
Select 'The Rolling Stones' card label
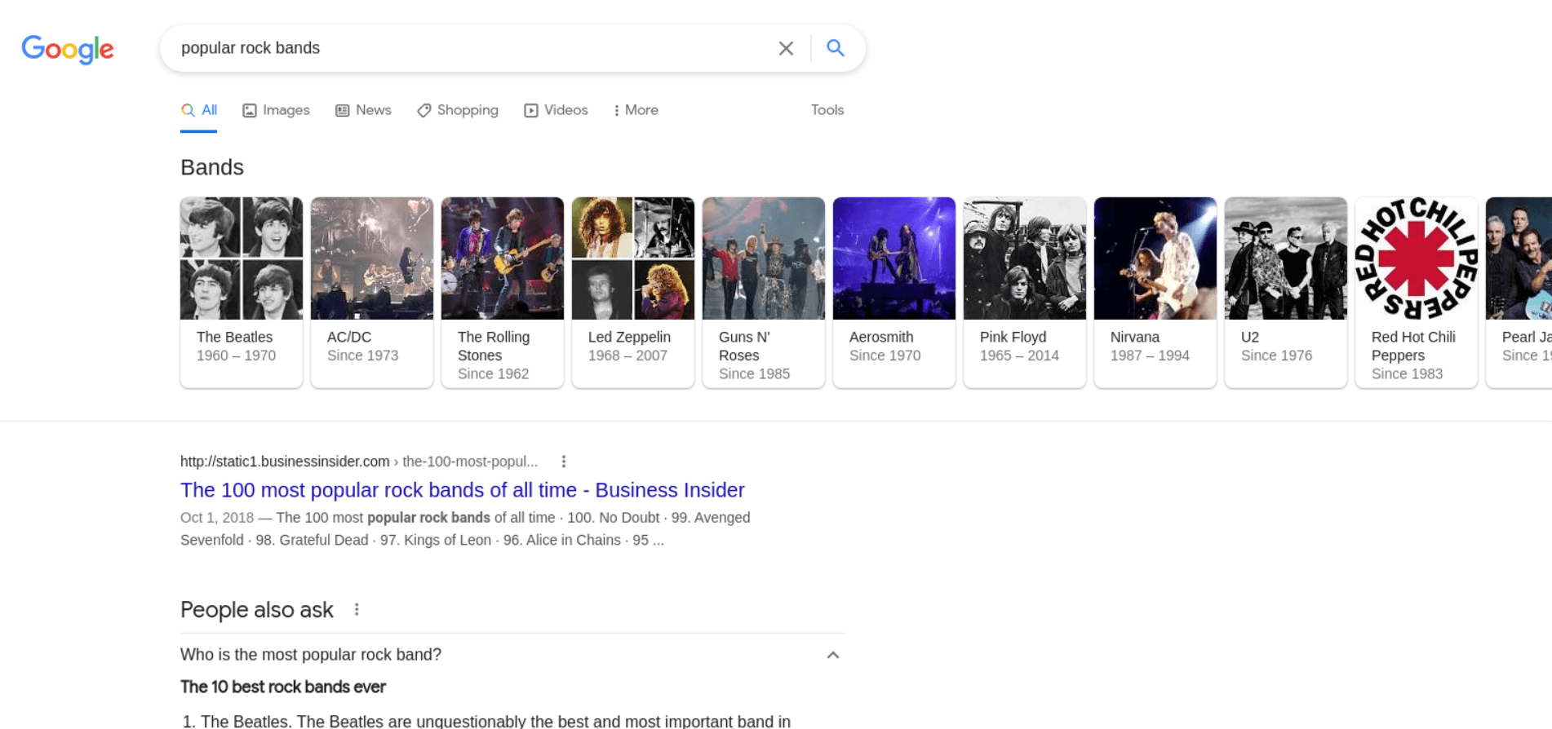494,346
